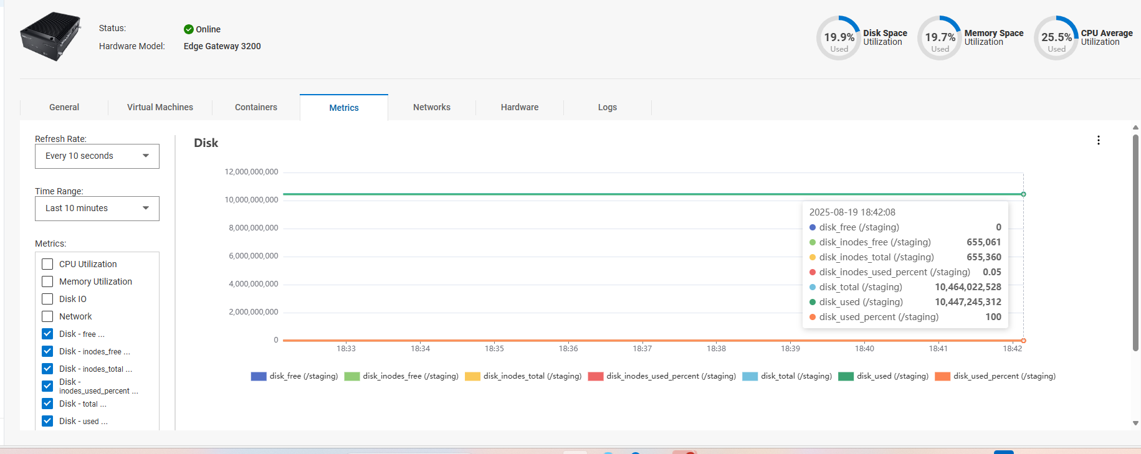Select the Hardware tab
Screen dimensions: 1141x454
click(520, 107)
